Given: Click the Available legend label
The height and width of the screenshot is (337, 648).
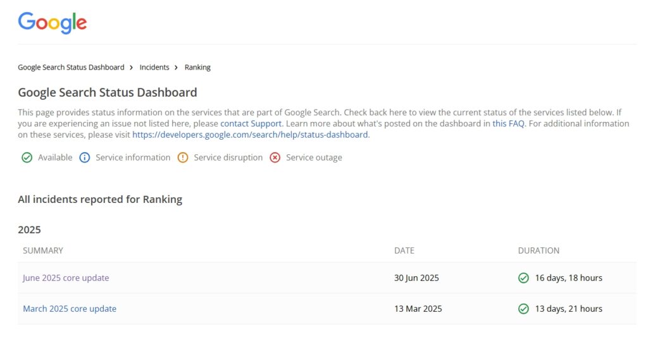Looking at the screenshot, I should [x=55, y=158].
